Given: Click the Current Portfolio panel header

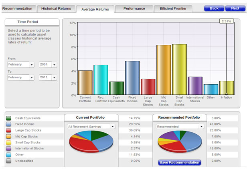Looking at the screenshot, I should click(x=91, y=117).
